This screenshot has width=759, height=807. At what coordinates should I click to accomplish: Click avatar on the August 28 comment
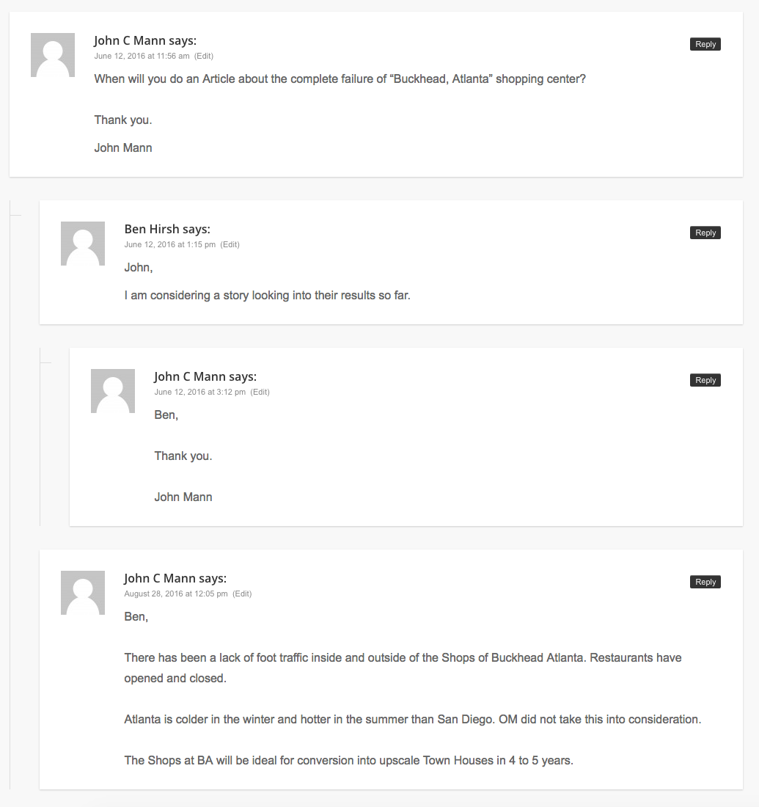click(83, 593)
